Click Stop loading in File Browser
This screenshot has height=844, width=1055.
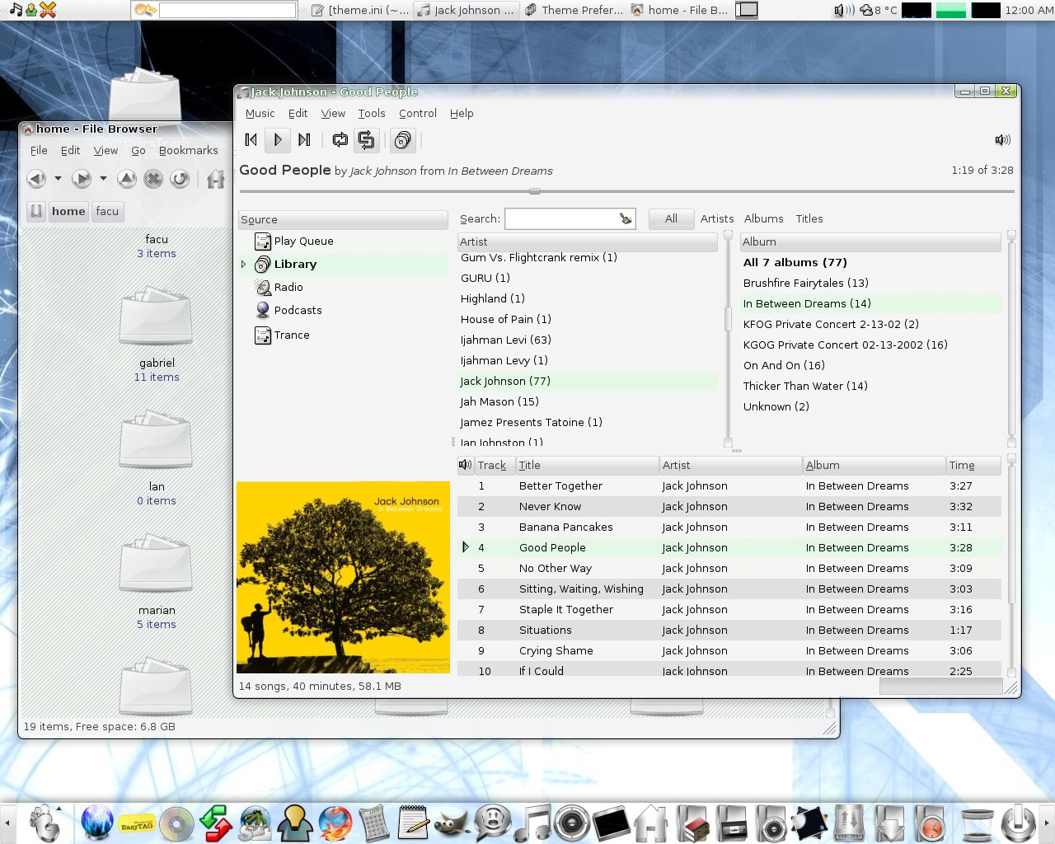click(153, 178)
